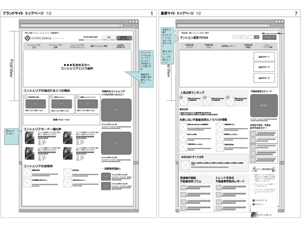This screenshot has height=226, width=301.
Task: Click the CONCIERIA diamond logo
Action: (28, 38)
